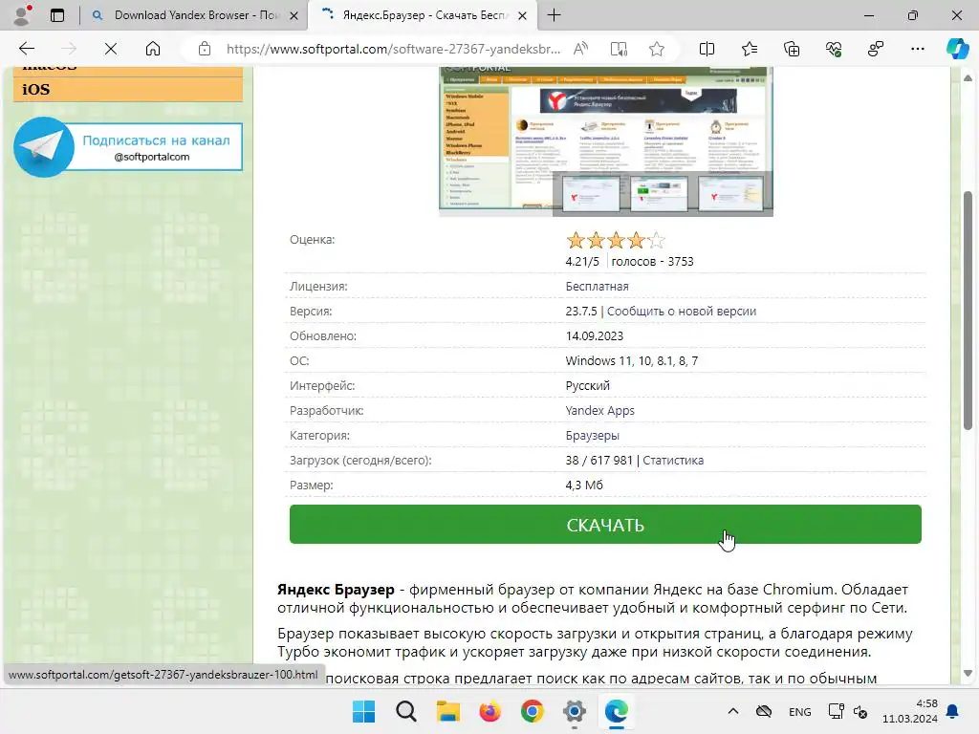Open the Браузеры category link
979x734 pixels.
click(593, 435)
